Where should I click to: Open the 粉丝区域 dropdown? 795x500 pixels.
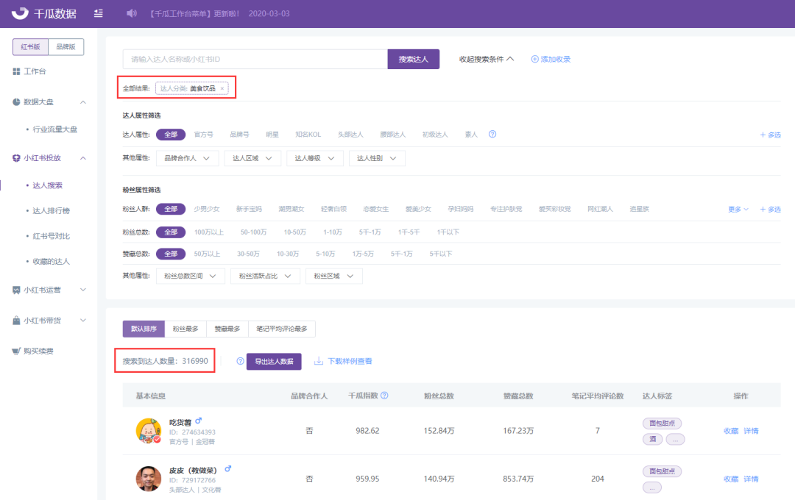coord(333,276)
